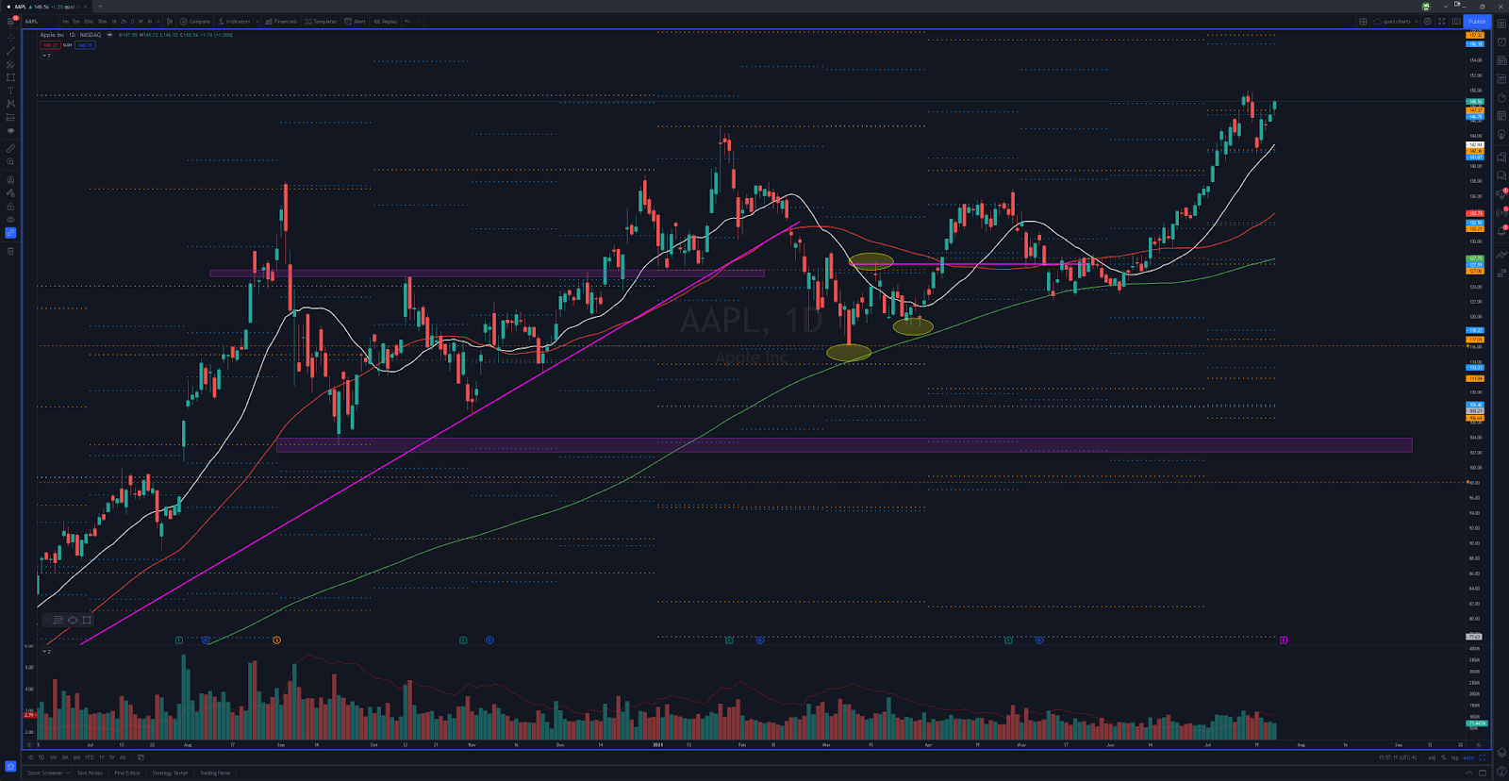Collapse the volume pane legend arrow

pos(44,651)
